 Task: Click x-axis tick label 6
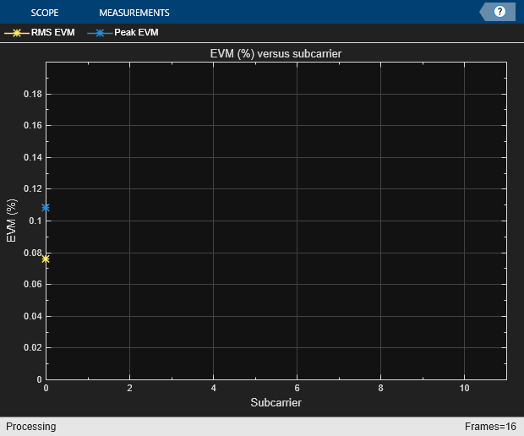click(297, 388)
